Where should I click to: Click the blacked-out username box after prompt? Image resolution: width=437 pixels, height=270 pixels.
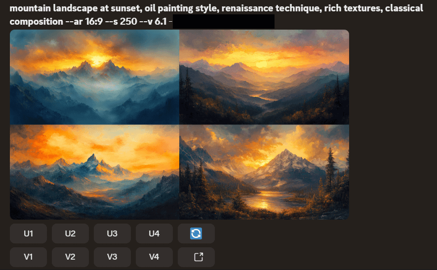pyautogui.click(x=224, y=22)
